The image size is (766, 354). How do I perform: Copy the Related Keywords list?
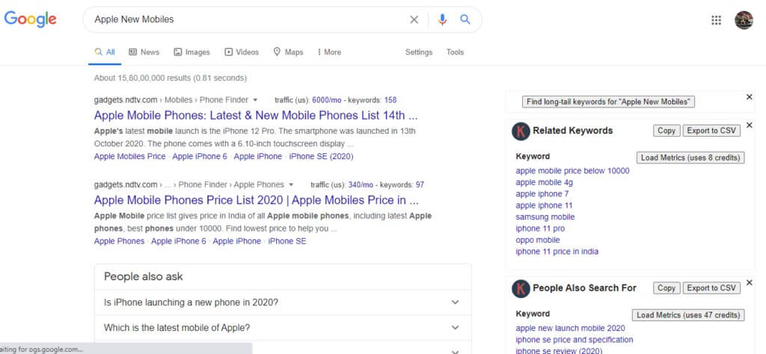667,131
